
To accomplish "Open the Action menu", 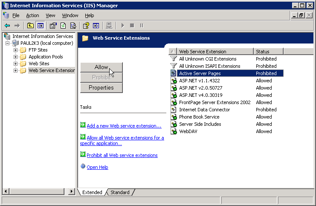I will [x=32, y=15].
